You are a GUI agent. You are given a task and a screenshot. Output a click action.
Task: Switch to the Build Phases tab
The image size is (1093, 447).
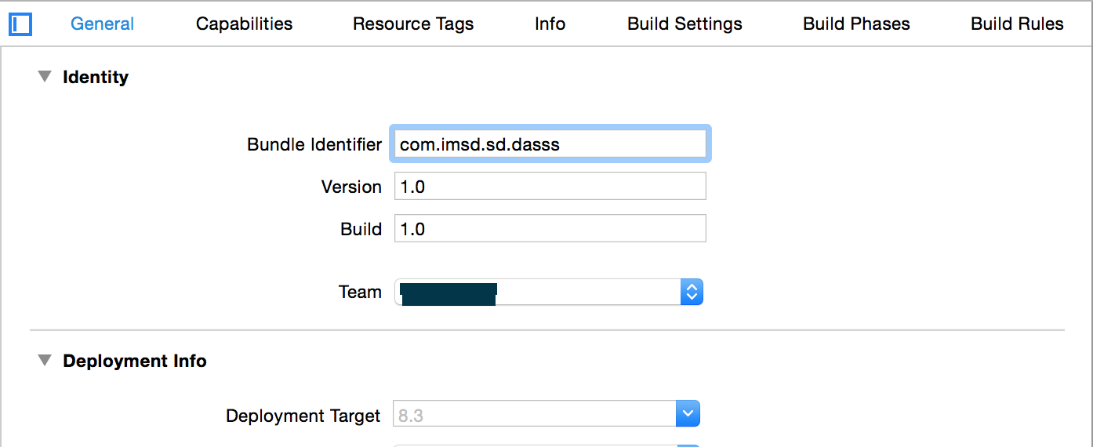tap(856, 24)
